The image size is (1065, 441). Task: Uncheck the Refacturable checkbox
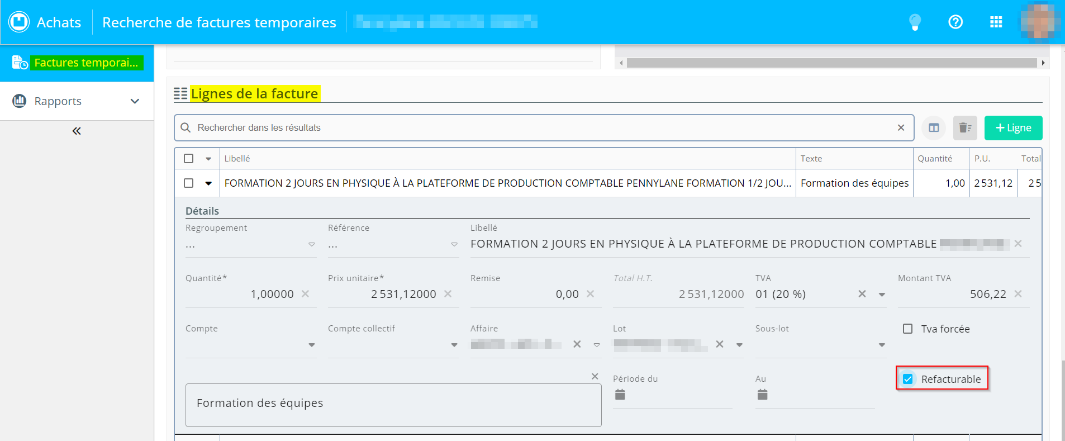908,379
